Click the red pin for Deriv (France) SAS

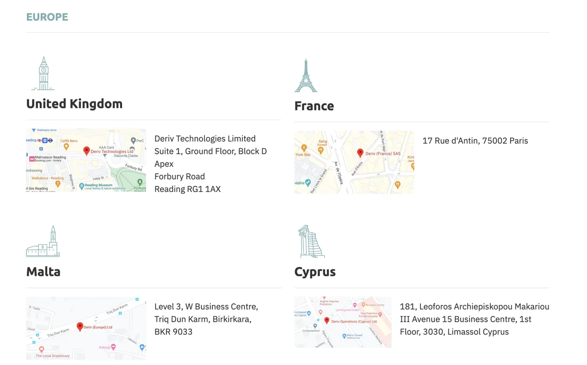pyautogui.click(x=360, y=153)
